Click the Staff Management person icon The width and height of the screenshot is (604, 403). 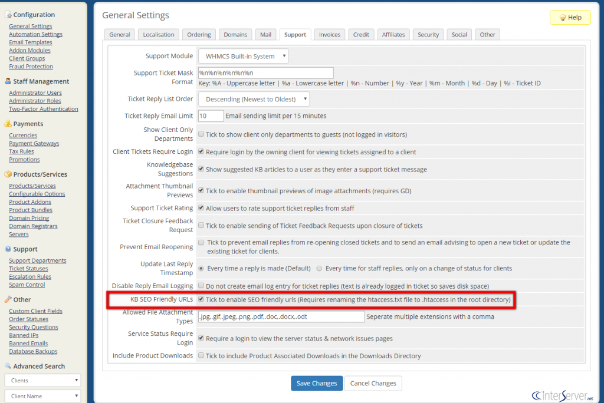pos(8,81)
